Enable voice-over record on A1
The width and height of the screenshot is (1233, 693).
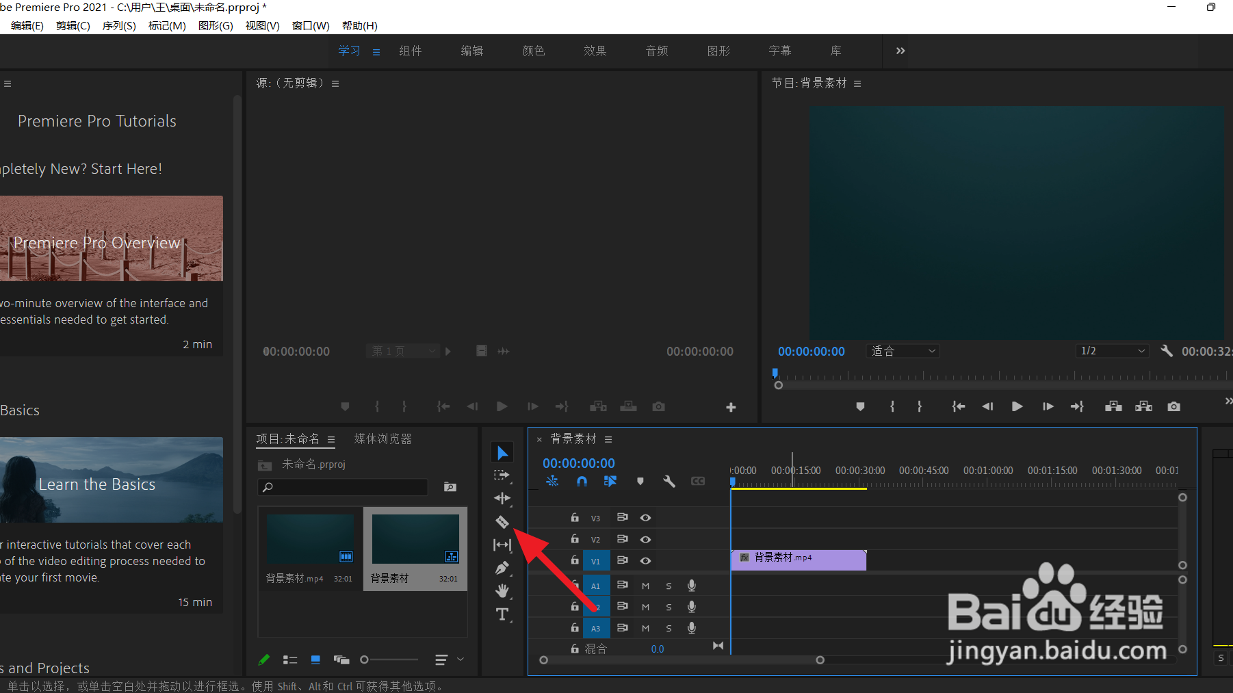coord(692,586)
